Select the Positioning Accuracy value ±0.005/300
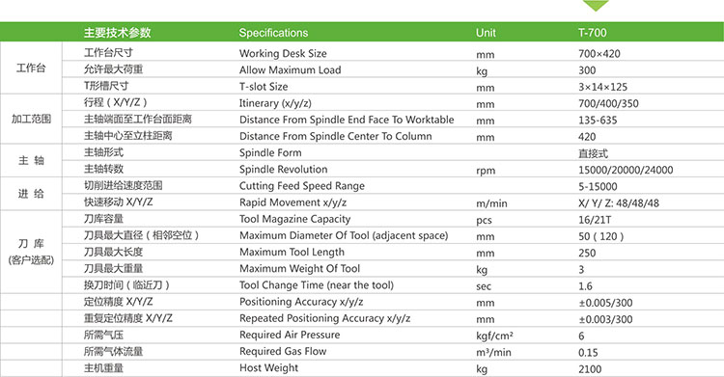The height and width of the screenshot is (377, 724). (x=605, y=303)
